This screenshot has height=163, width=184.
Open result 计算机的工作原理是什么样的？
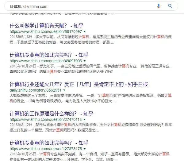(52, 114)
